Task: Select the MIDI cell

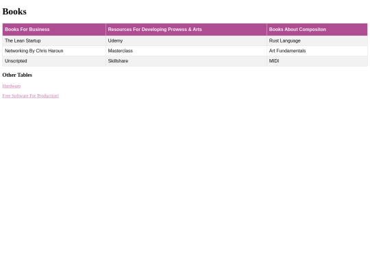Action: tap(317, 61)
